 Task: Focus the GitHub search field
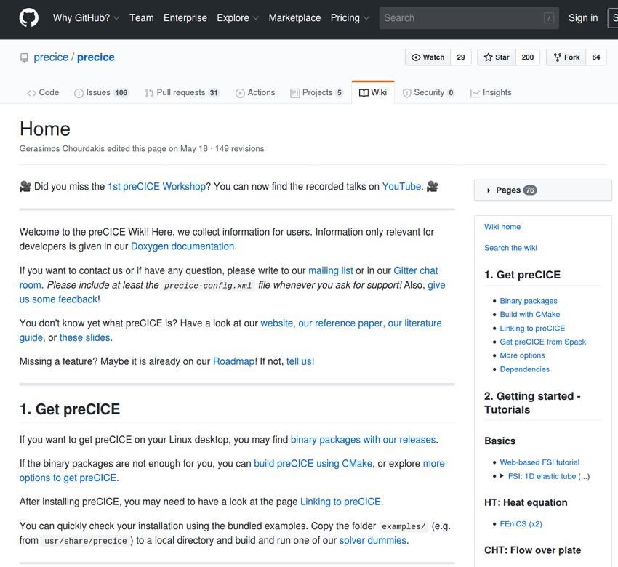click(469, 17)
